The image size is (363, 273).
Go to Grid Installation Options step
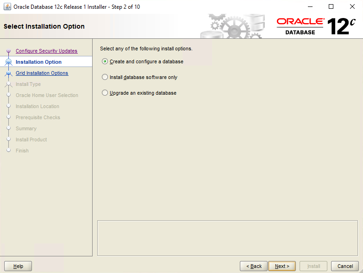pos(42,73)
